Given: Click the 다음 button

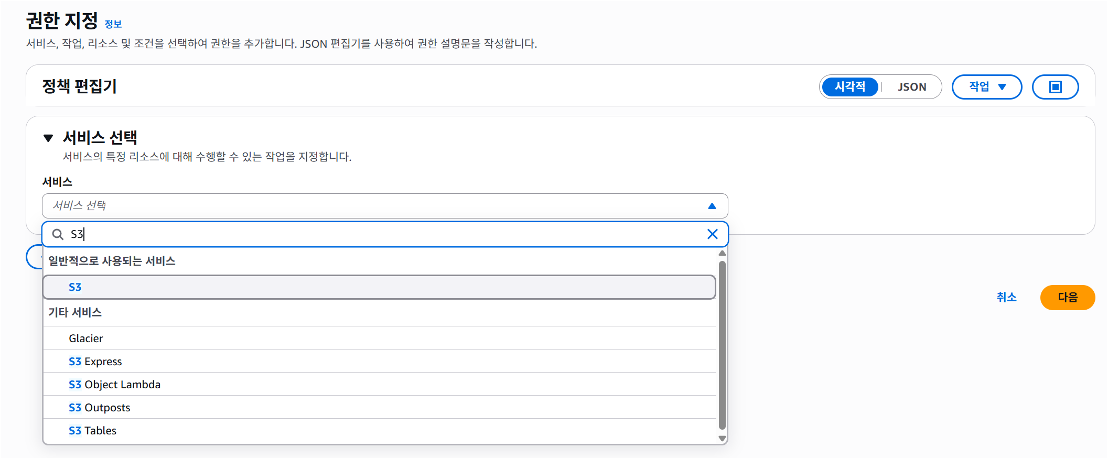Looking at the screenshot, I should click(x=1067, y=298).
